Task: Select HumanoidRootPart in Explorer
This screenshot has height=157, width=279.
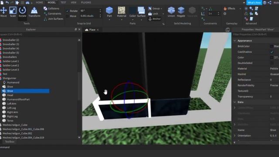Action: click(x=18, y=99)
